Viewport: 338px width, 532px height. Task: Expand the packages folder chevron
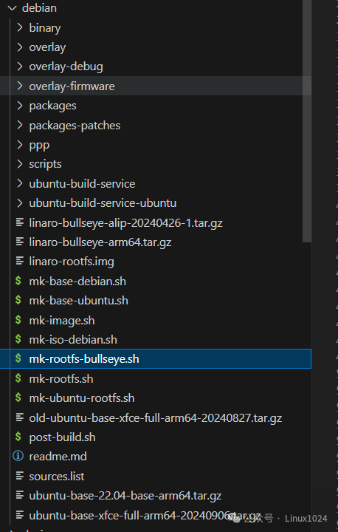(20, 106)
